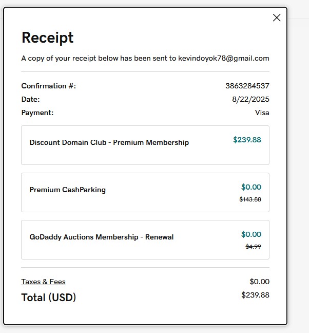Click confirmation number 3863284537
Image resolution: width=309 pixels, height=333 pixels.
247,86
